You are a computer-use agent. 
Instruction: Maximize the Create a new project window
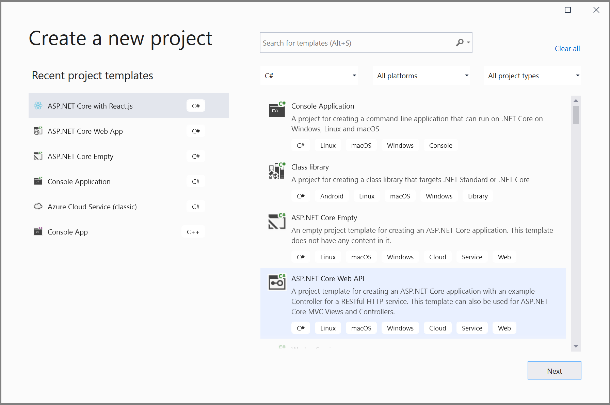click(x=568, y=10)
